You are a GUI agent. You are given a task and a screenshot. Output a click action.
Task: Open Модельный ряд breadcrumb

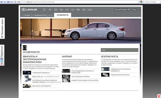(x=39, y=15)
